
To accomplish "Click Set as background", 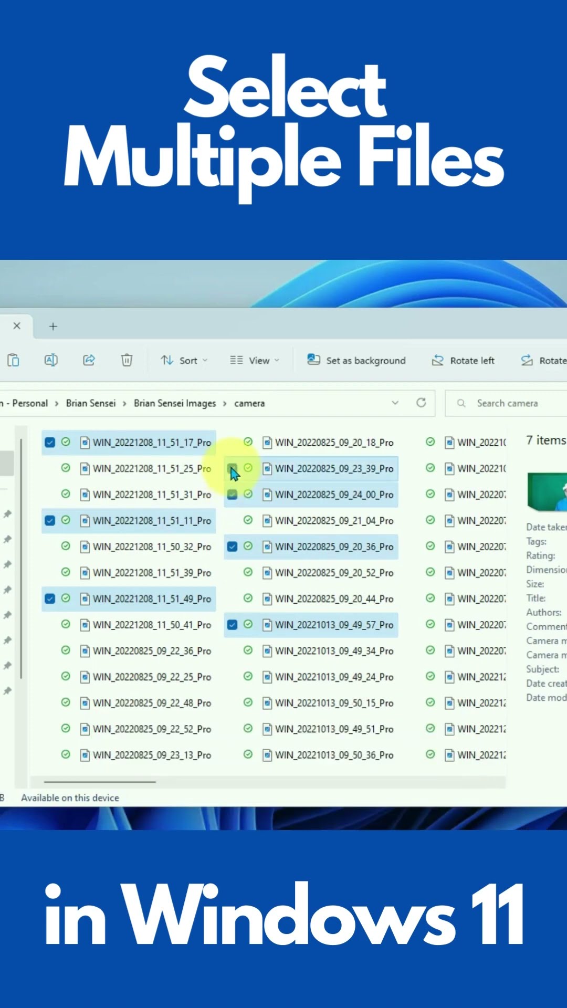I will tap(356, 361).
